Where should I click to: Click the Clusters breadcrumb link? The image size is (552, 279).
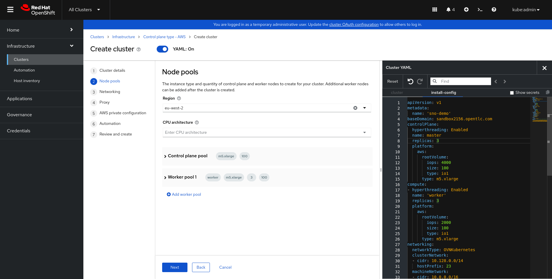[97, 37]
